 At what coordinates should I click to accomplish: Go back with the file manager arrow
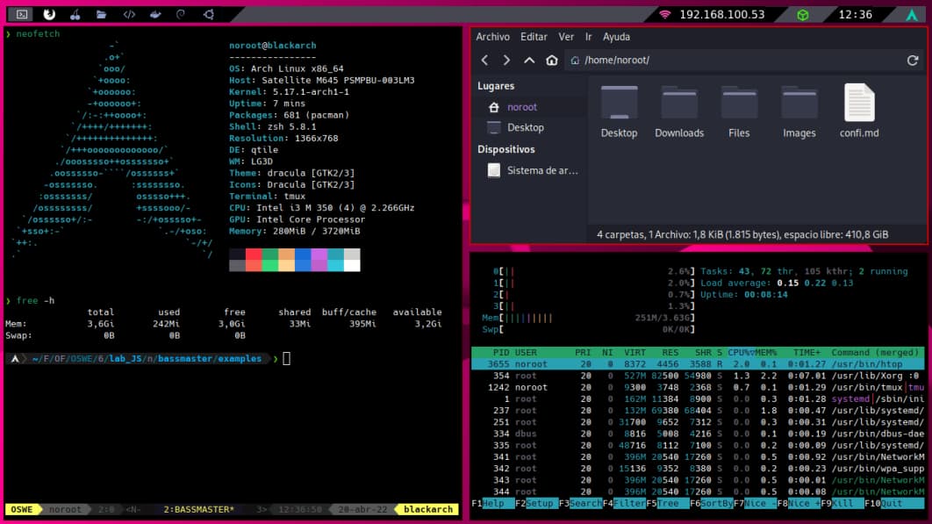click(x=485, y=61)
